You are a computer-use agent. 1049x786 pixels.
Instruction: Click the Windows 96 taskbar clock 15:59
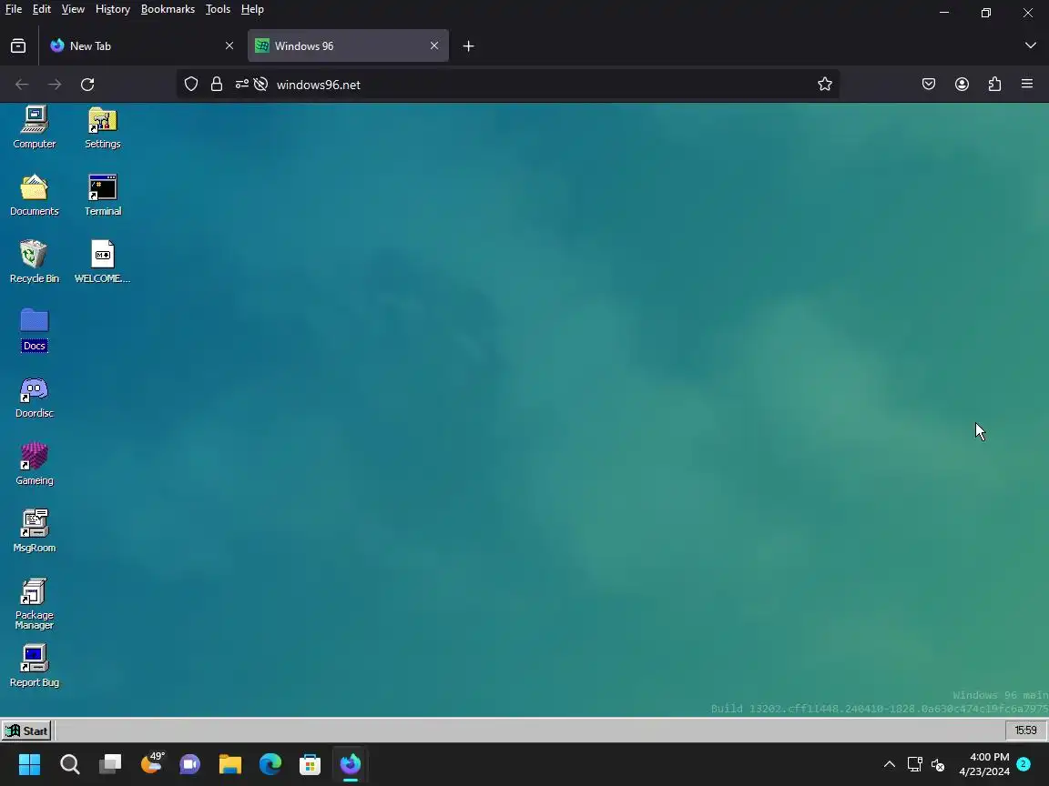pyautogui.click(x=1025, y=731)
